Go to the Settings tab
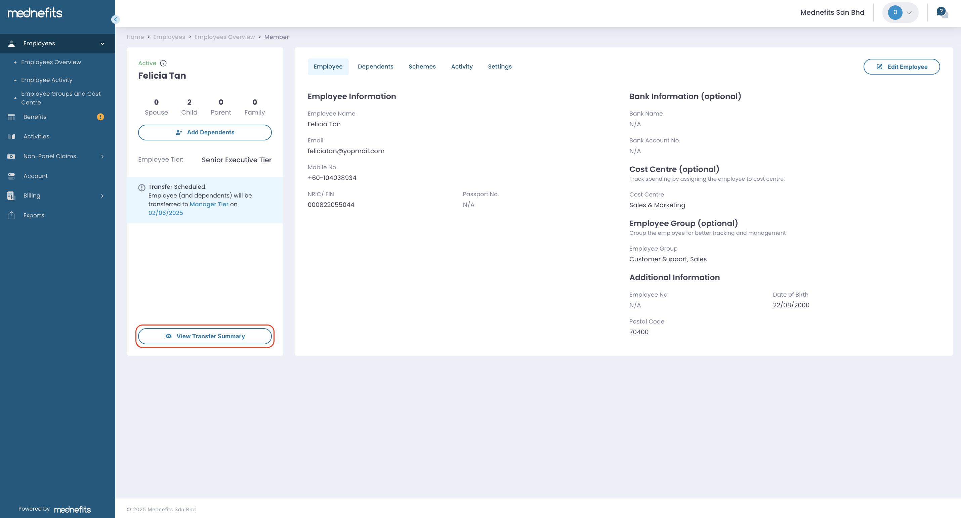This screenshot has width=961, height=518. click(x=500, y=67)
